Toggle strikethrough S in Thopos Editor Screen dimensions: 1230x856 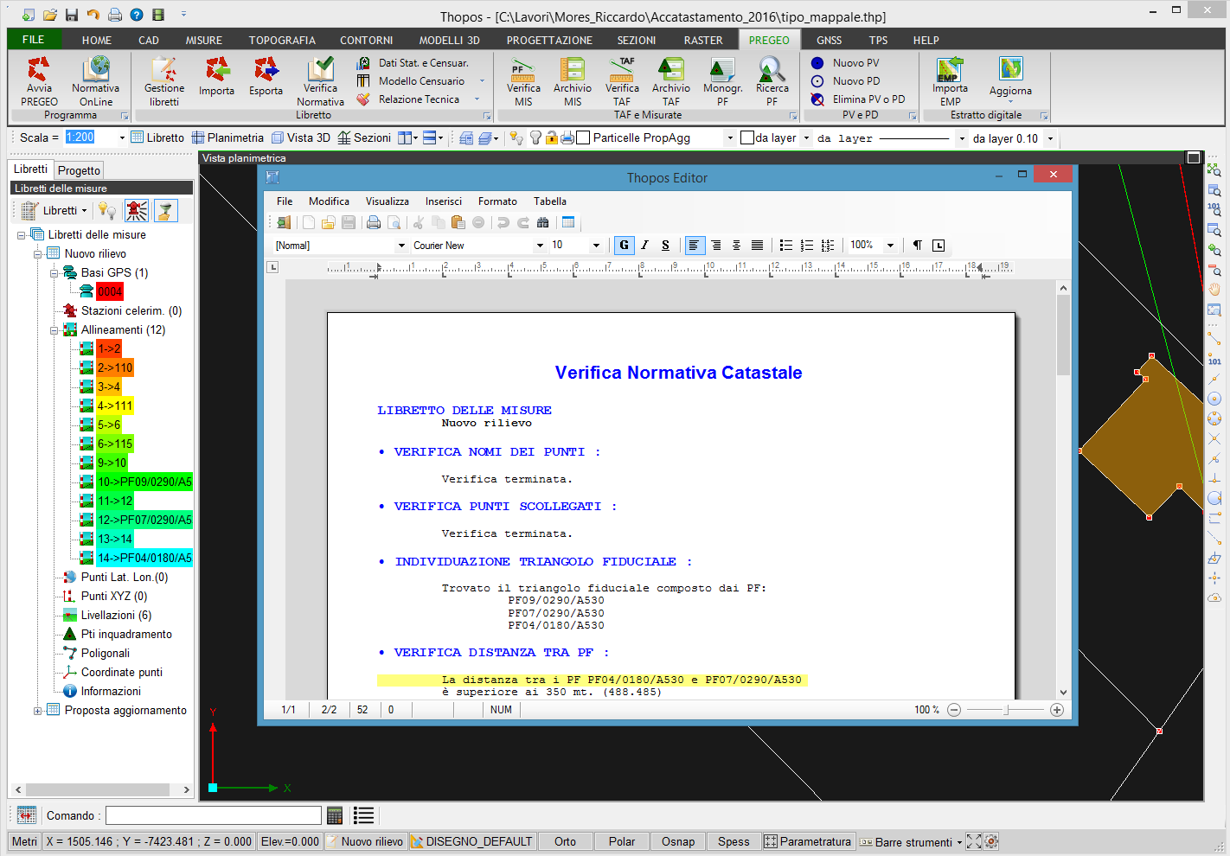pyautogui.click(x=665, y=246)
